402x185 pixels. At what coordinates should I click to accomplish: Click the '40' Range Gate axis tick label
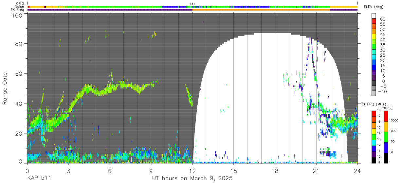19,104
